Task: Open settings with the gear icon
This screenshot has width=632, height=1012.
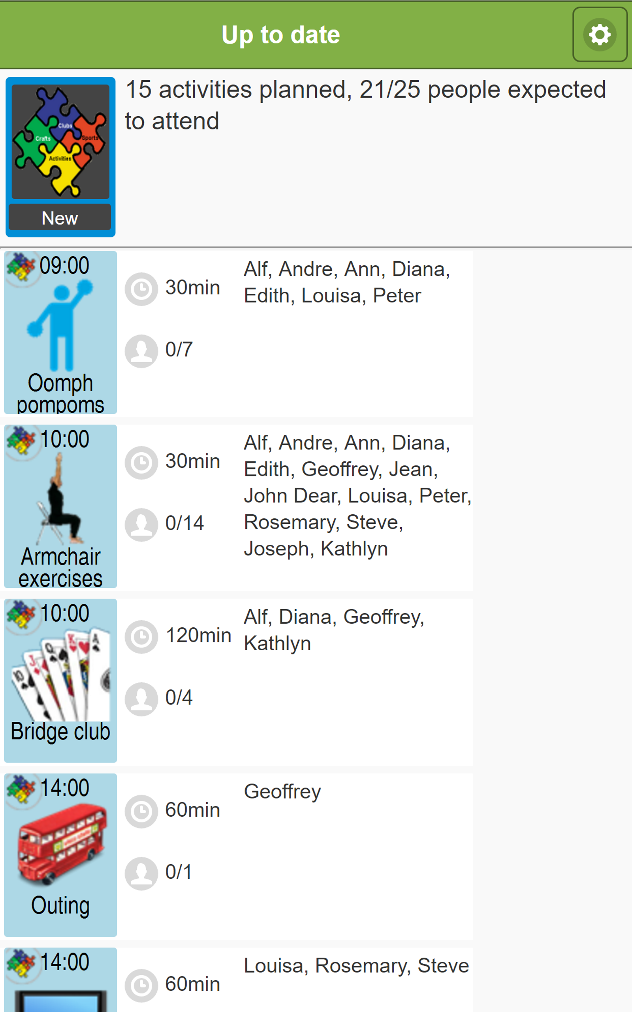Action: point(599,34)
